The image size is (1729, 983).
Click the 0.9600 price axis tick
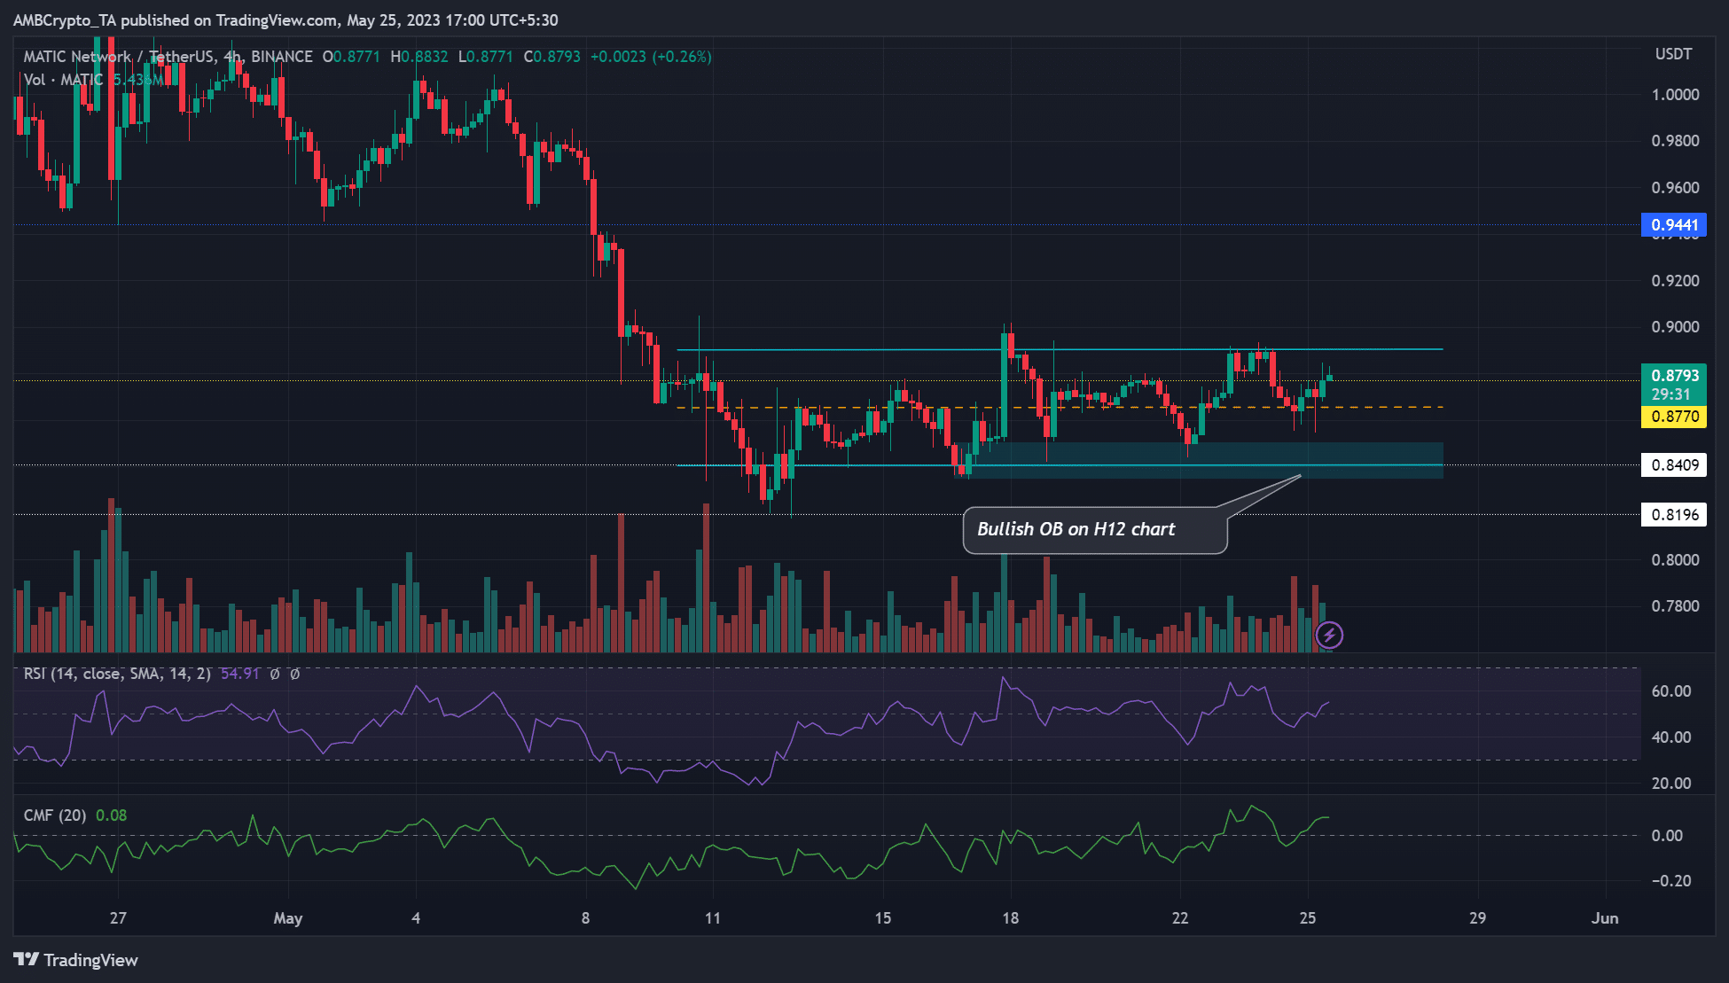pyautogui.click(x=1675, y=188)
